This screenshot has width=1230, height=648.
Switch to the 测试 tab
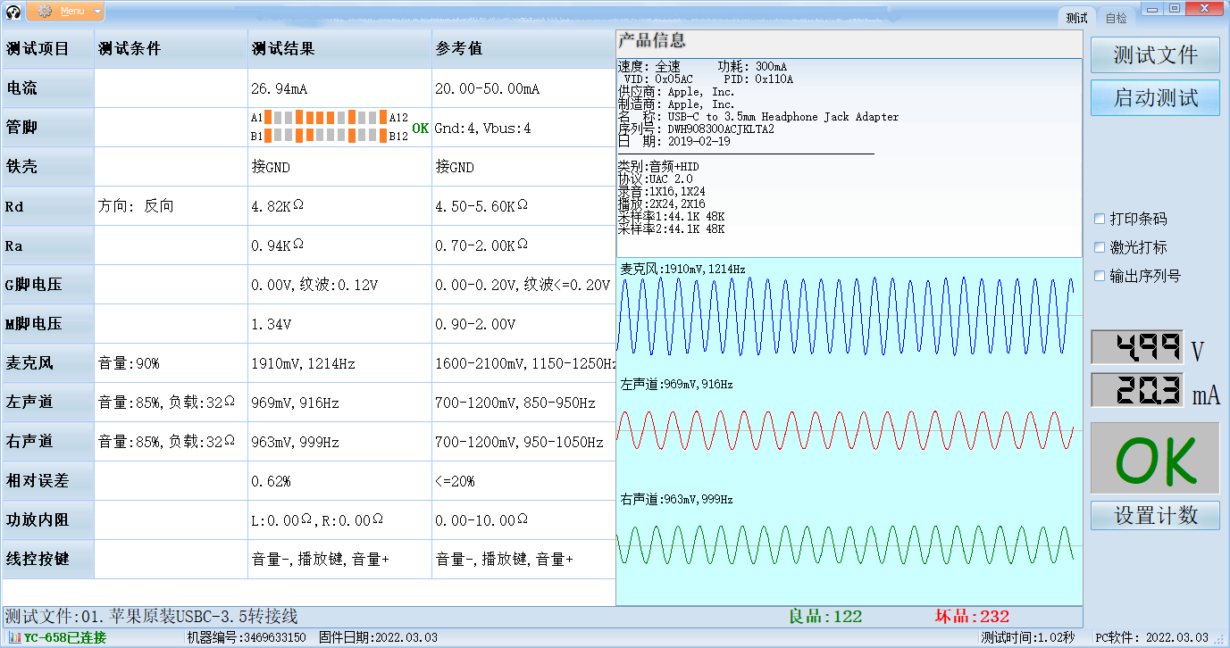(x=1077, y=18)
